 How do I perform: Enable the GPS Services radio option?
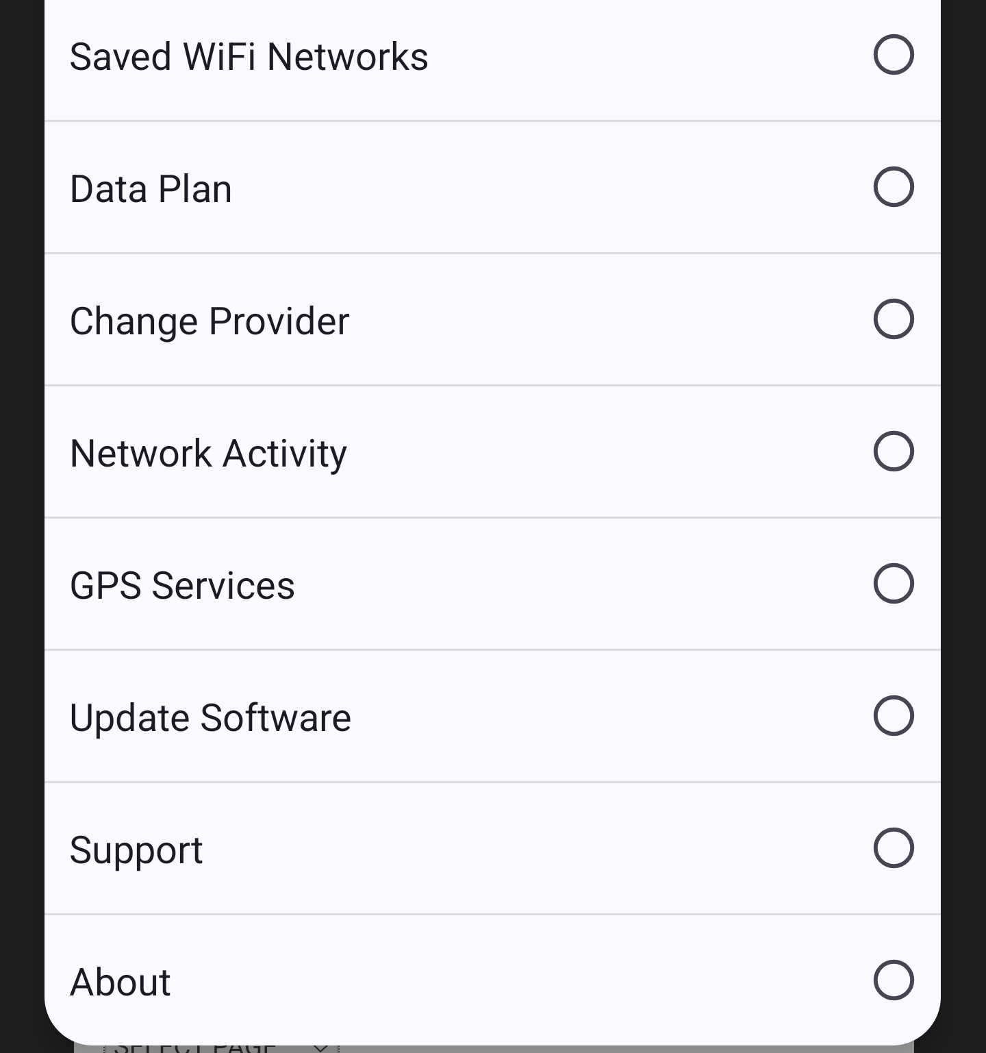pos(894,584)
